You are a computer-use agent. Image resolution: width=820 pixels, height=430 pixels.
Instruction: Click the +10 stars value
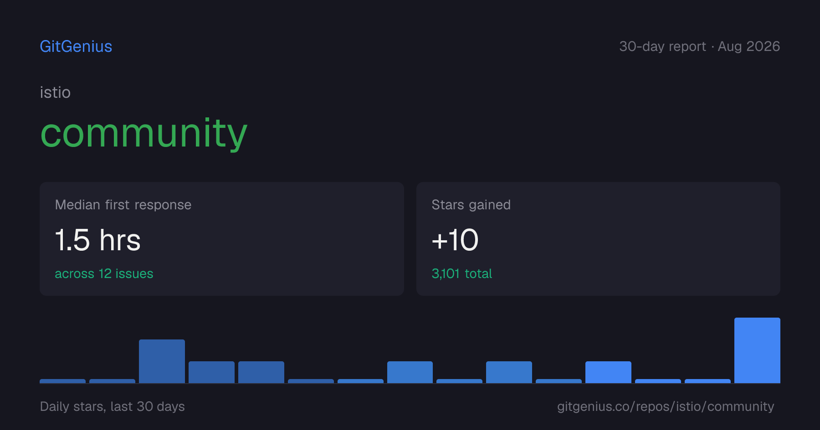(x=455, y=240)
